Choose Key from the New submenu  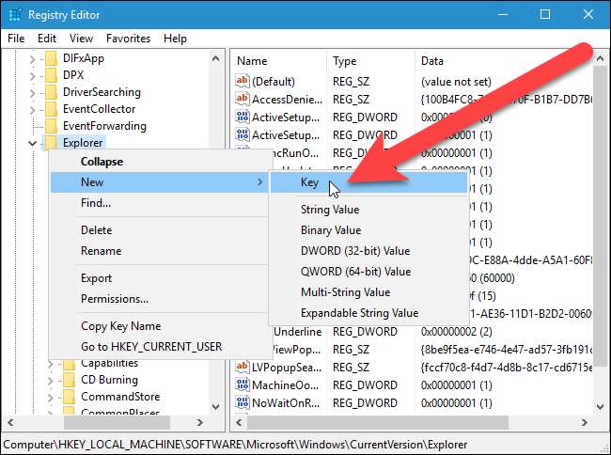coord(310,183)
